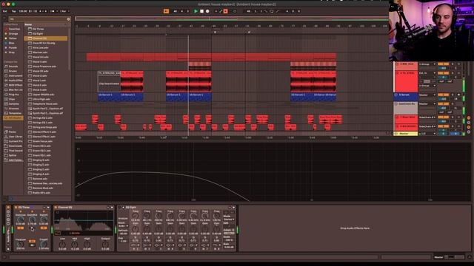Select the highlighted Channel EQ result
Image resolution: width=474 pixels, height=266 pixels.
[46, 38]
